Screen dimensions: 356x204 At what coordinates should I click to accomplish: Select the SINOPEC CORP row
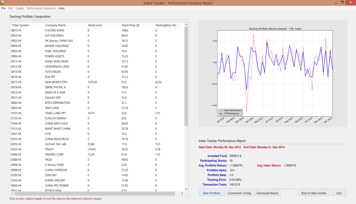tap(97, 155)
